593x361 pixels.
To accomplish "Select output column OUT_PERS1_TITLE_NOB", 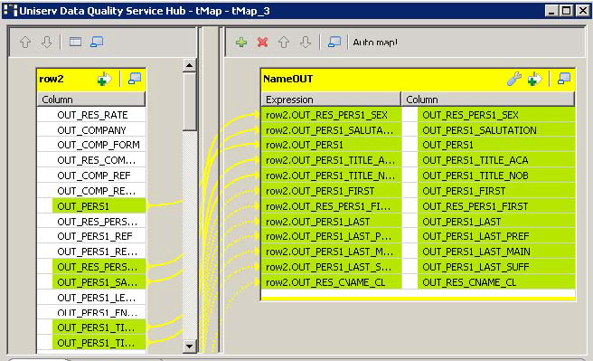I will tap(496, 176).
